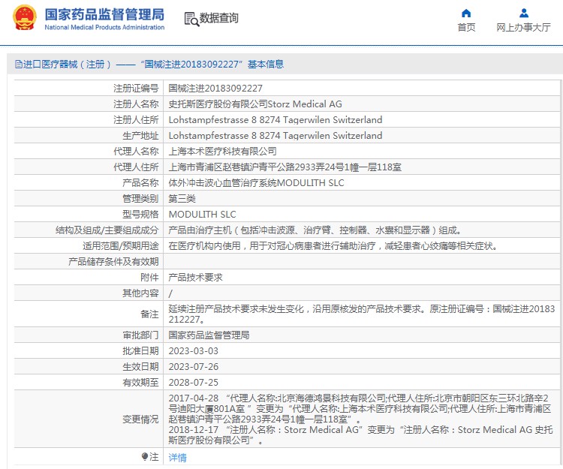Click the 2017-04-28 change record text
The height and width of the screenshot is (469, 563).
tap(360, 409)
